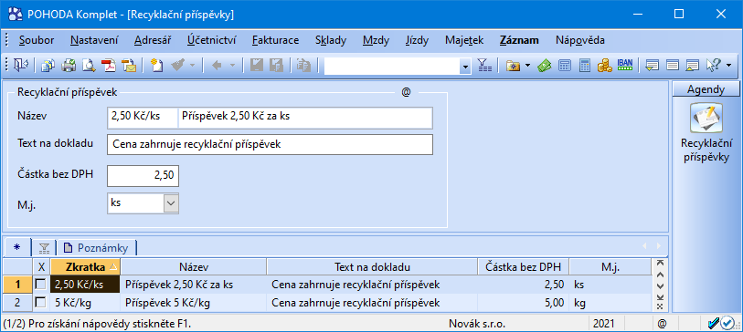The image size is (743, 332).
Task: Switch to the Poznámky tab
Action: tap(97, 247)
